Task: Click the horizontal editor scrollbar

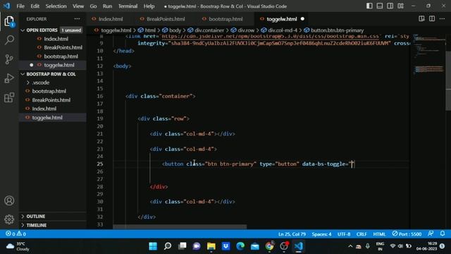Action: click(180, 226)
